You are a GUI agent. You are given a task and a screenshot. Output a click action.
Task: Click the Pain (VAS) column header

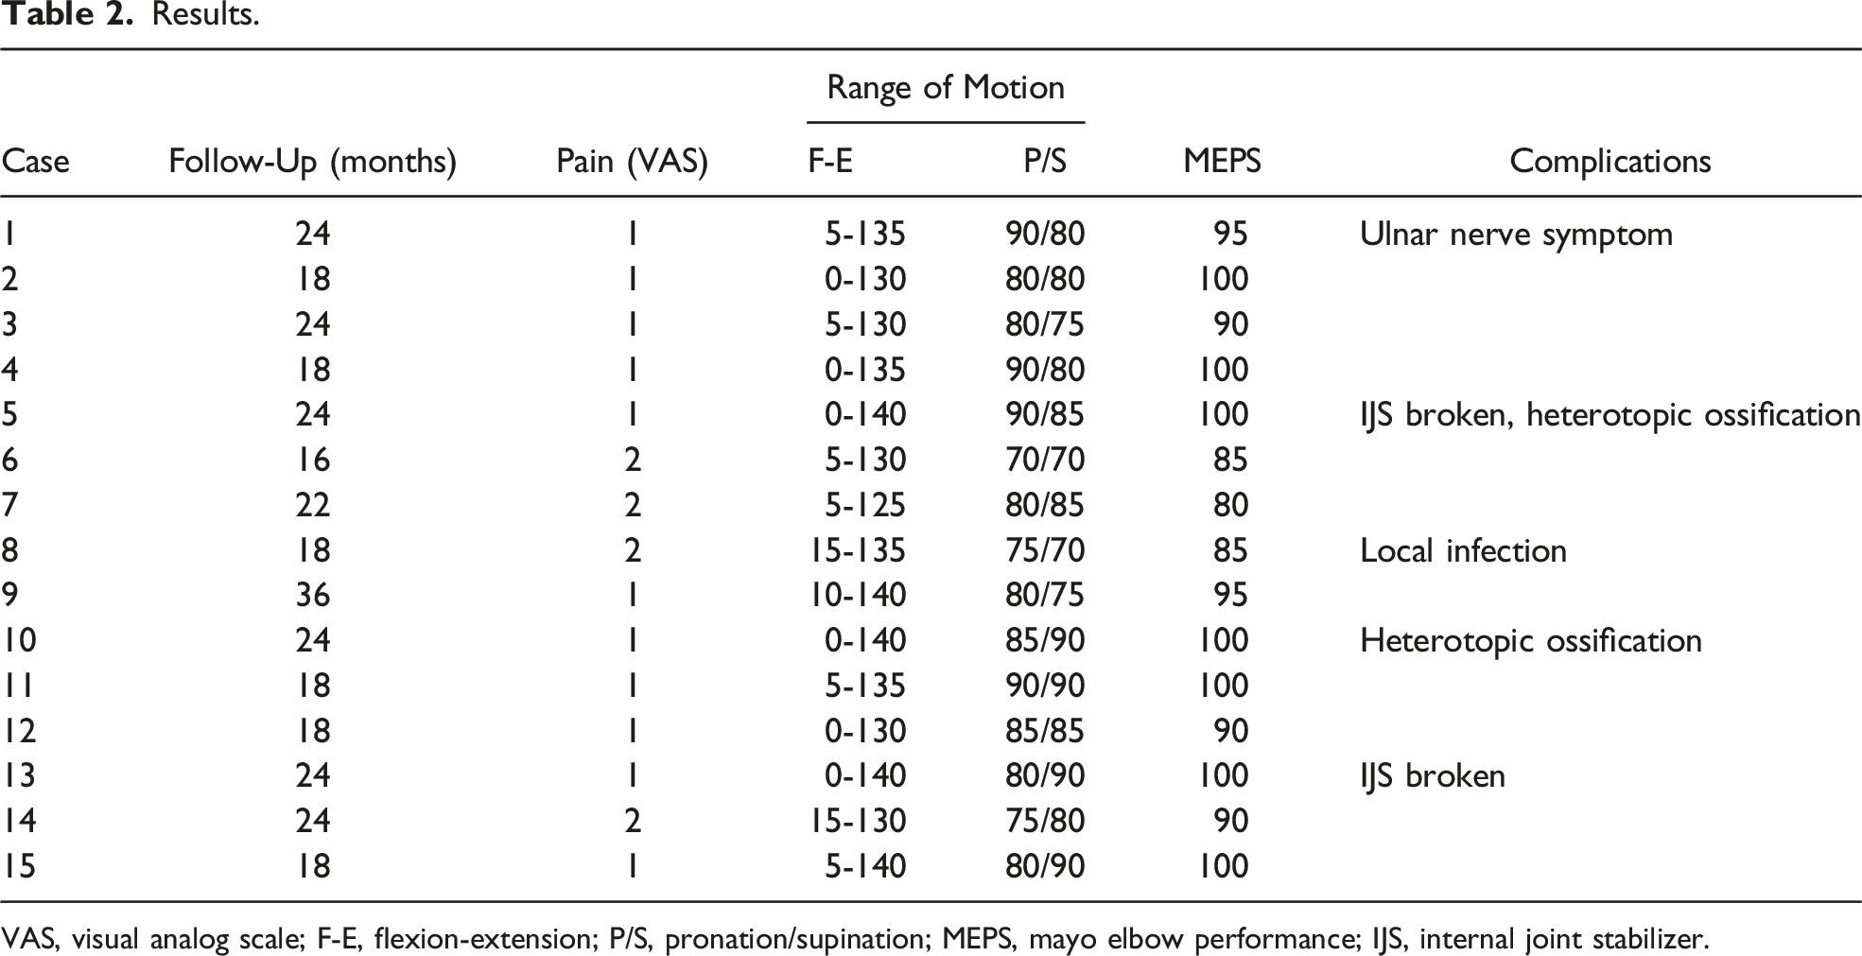(x=632, y=163)
